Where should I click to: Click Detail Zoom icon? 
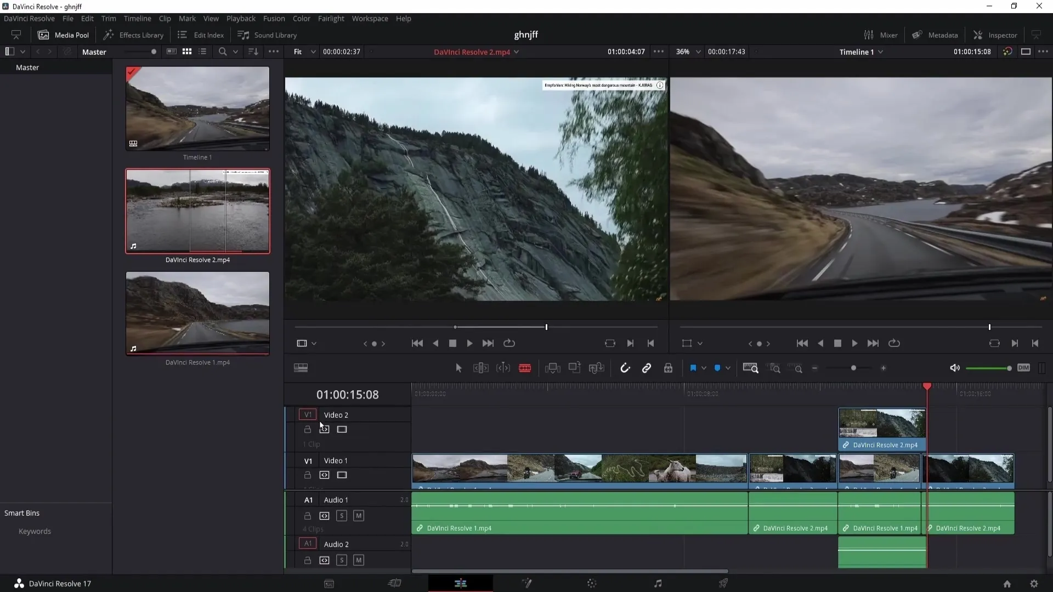click(x=774, y=368)
